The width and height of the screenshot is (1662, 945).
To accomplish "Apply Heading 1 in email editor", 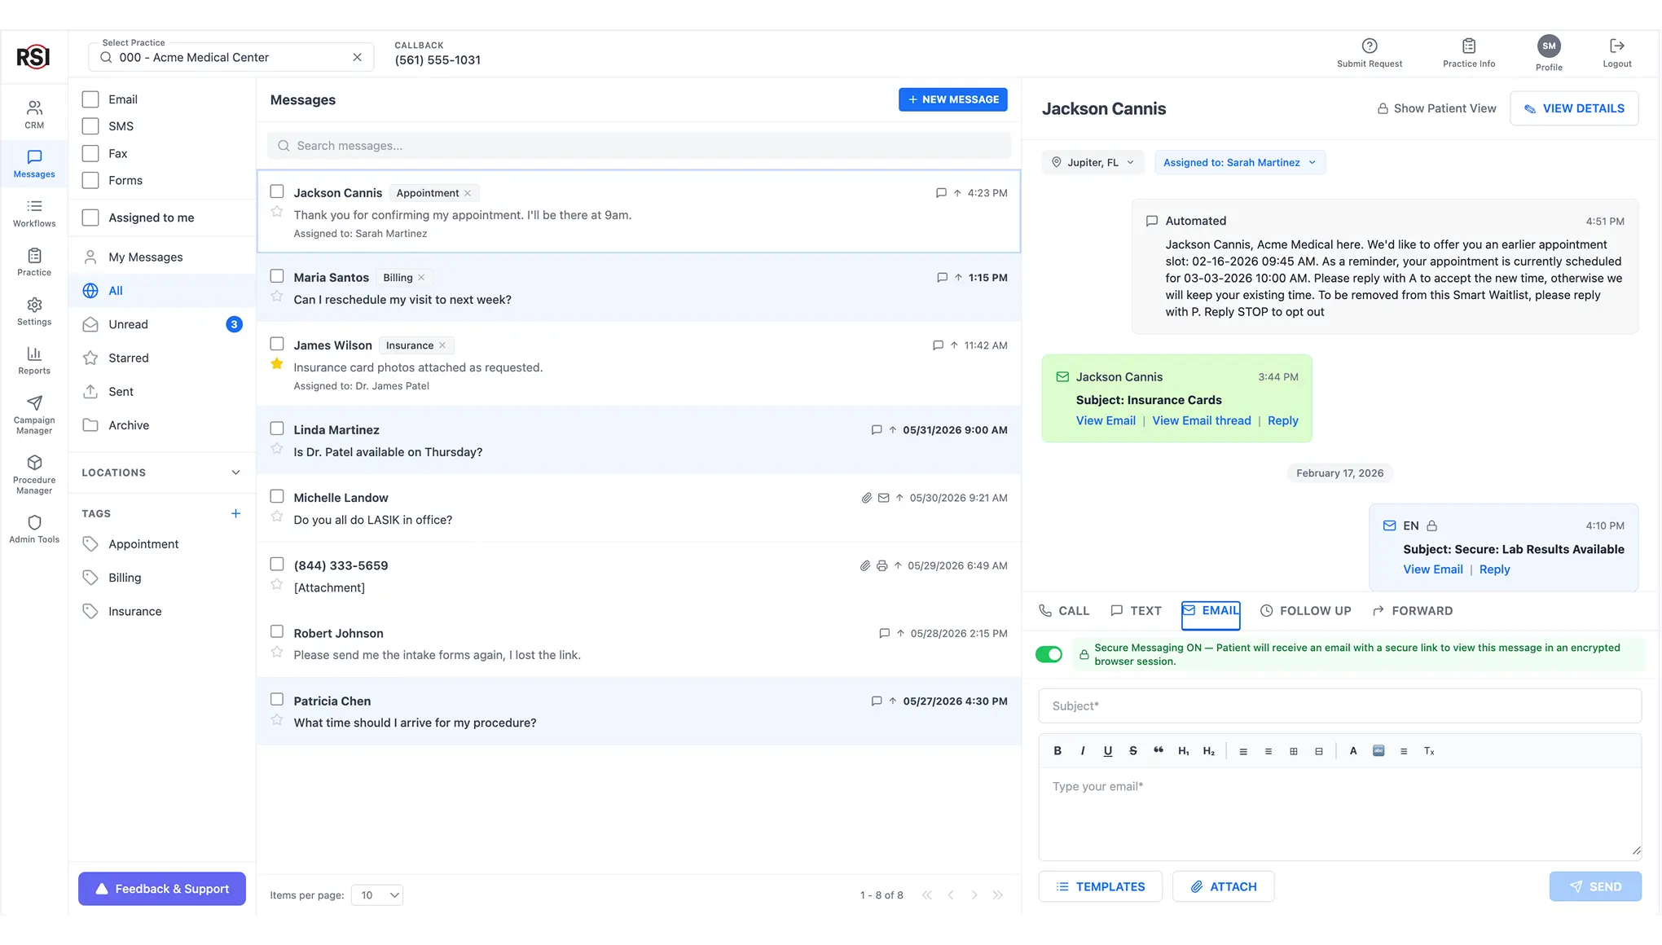I will click(1184, 751).
